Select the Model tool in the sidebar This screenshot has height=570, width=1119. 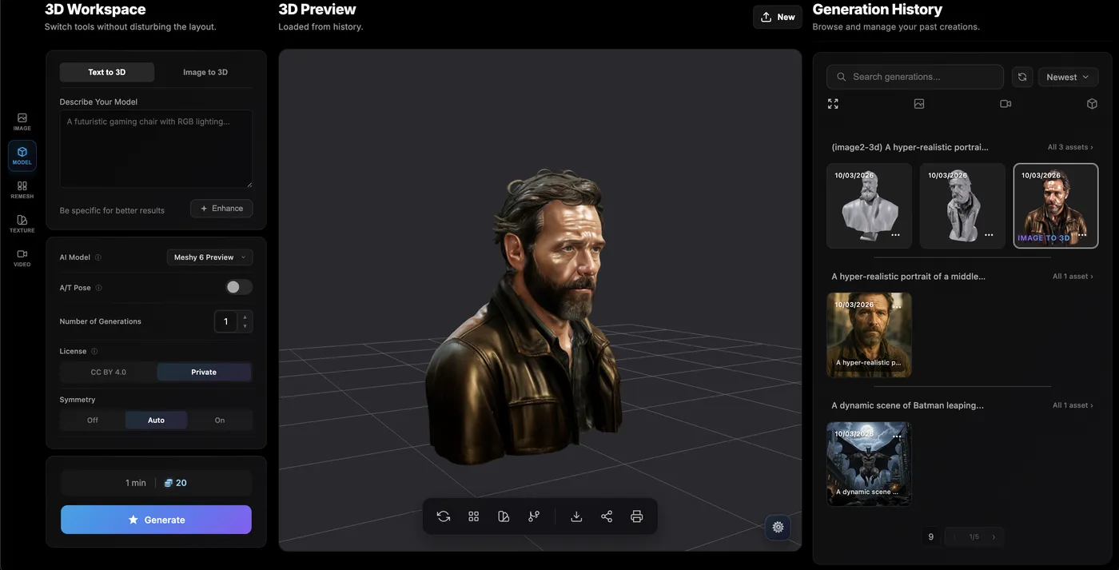click(22, 156)
